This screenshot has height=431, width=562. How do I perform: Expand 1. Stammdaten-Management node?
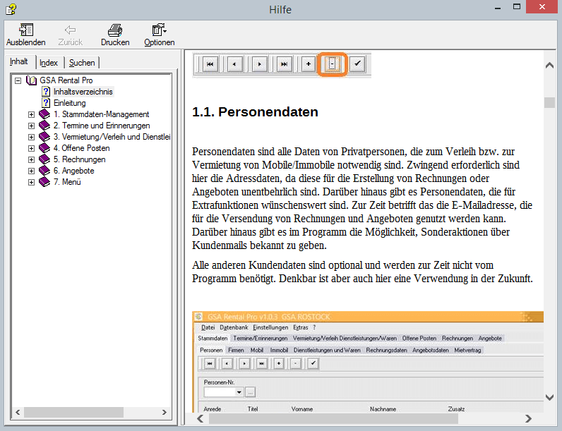pos(31,114)
